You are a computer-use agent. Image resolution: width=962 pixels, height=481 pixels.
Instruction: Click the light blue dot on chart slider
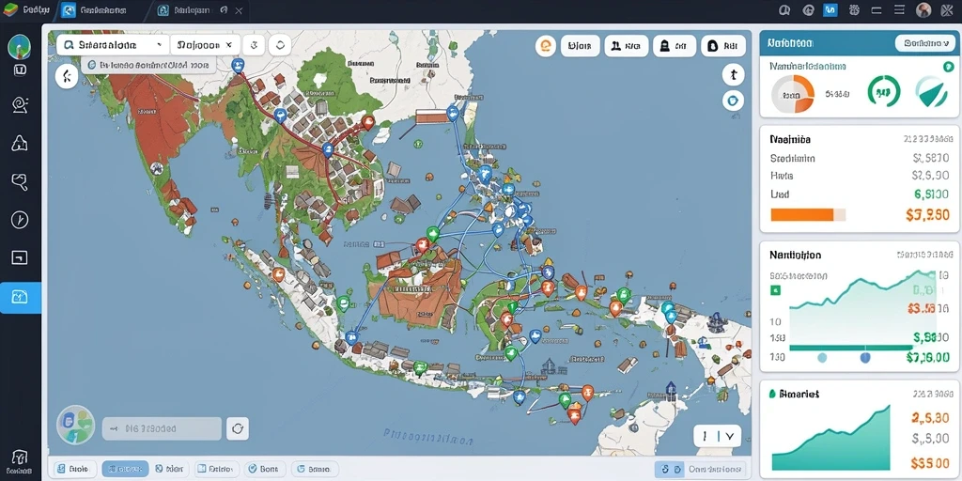point(822,358)
